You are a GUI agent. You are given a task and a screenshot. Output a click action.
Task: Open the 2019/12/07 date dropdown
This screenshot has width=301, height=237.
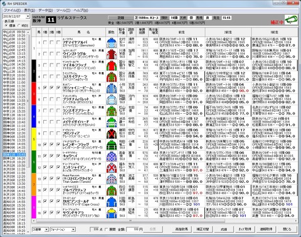point(28,16)
